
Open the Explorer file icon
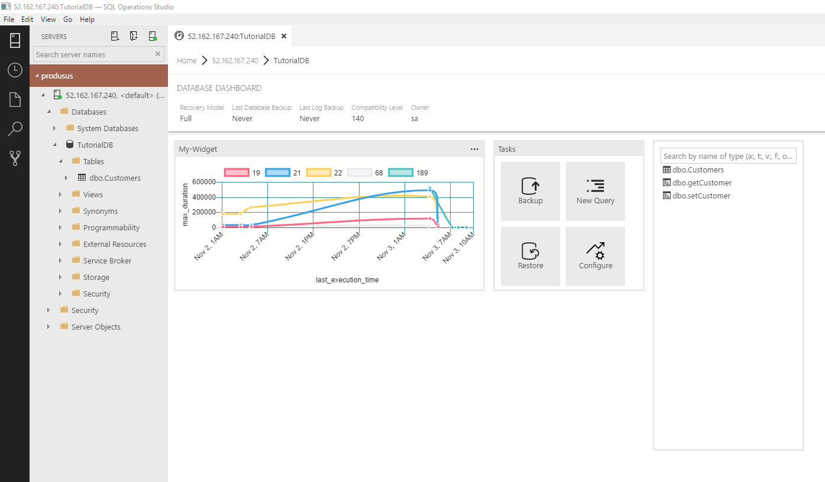pos(15,99)
